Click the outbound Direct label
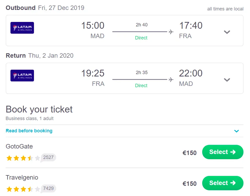The height and width of the screenshot is (196, 250). click(141, 38)
